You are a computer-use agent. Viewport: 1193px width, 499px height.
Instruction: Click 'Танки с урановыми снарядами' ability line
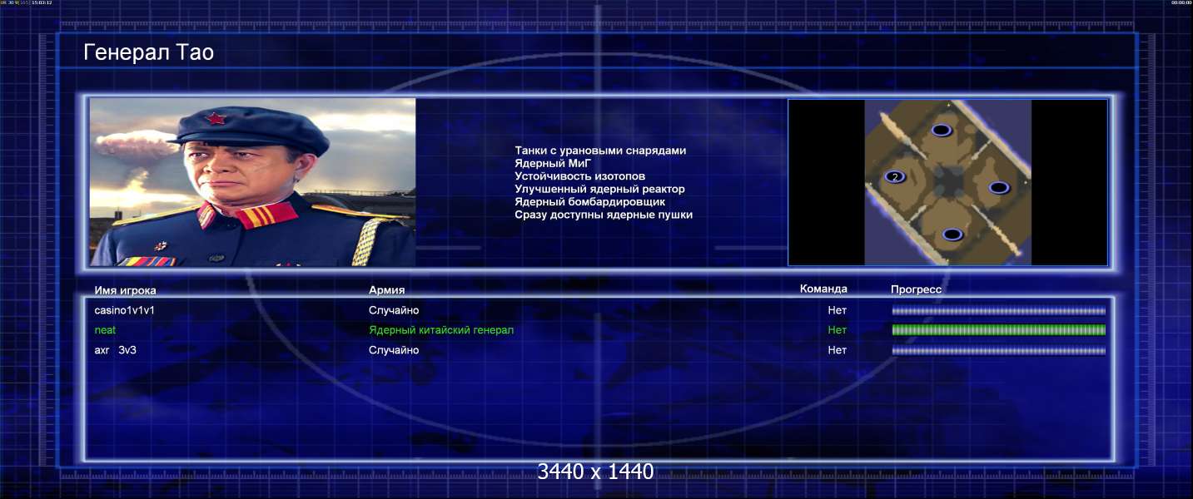pos(600,151)
